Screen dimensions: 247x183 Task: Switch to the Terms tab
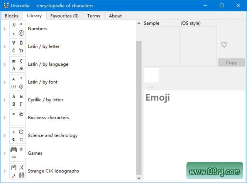[x=94, y=16]
